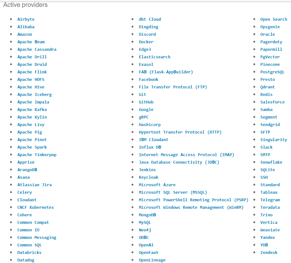291x263 pixels.
Task: Click the Zendesk provider link
Action: coord(269,252)
